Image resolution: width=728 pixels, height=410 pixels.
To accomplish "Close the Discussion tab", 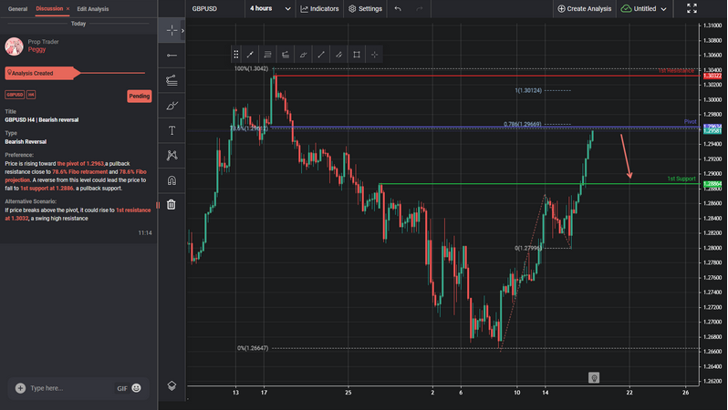I will point(68,9).
